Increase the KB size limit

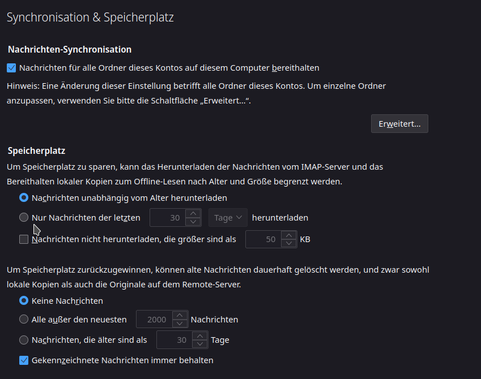pos(289,235)
